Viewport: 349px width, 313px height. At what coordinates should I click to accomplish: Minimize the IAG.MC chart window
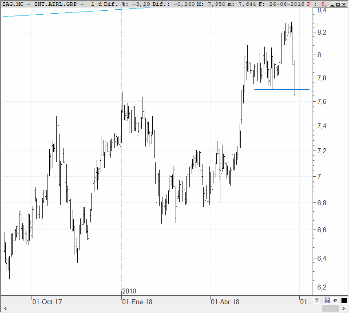click(x=333, y=4)
